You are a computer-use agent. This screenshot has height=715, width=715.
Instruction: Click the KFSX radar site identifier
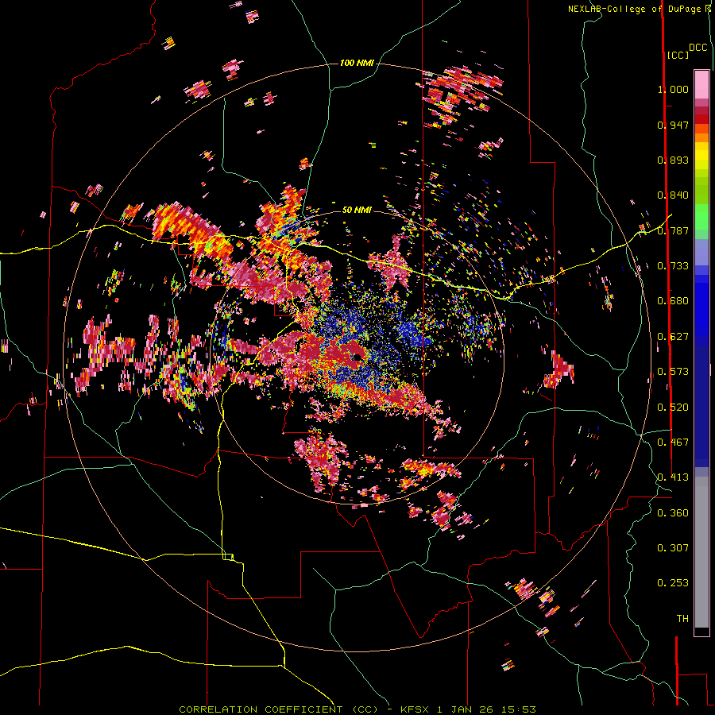[x=415, y=709]
